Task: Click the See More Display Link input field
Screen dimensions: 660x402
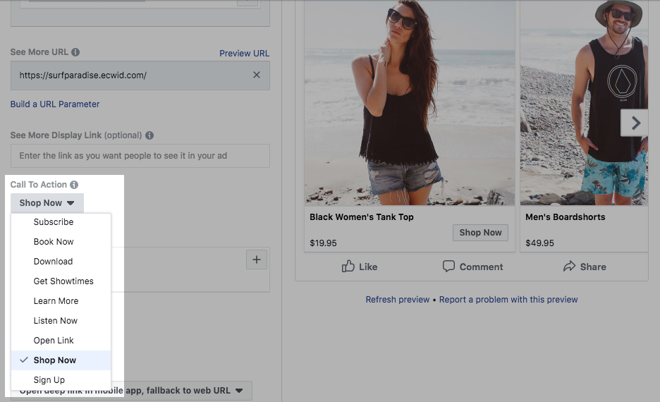Action: click(x=140, y=156)
